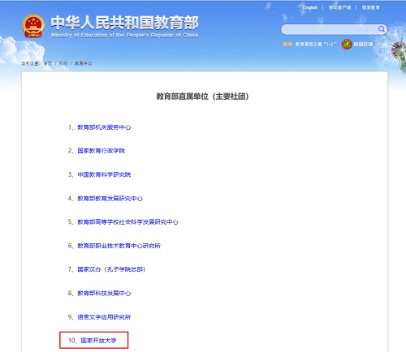Open 国家开放大学 link
This screenshot has width=406, height=352.
coord(98,341)
